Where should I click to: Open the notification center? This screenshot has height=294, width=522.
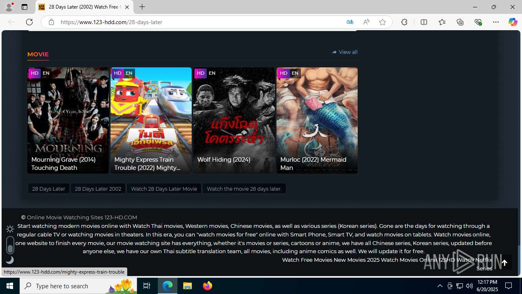[509, 286]
